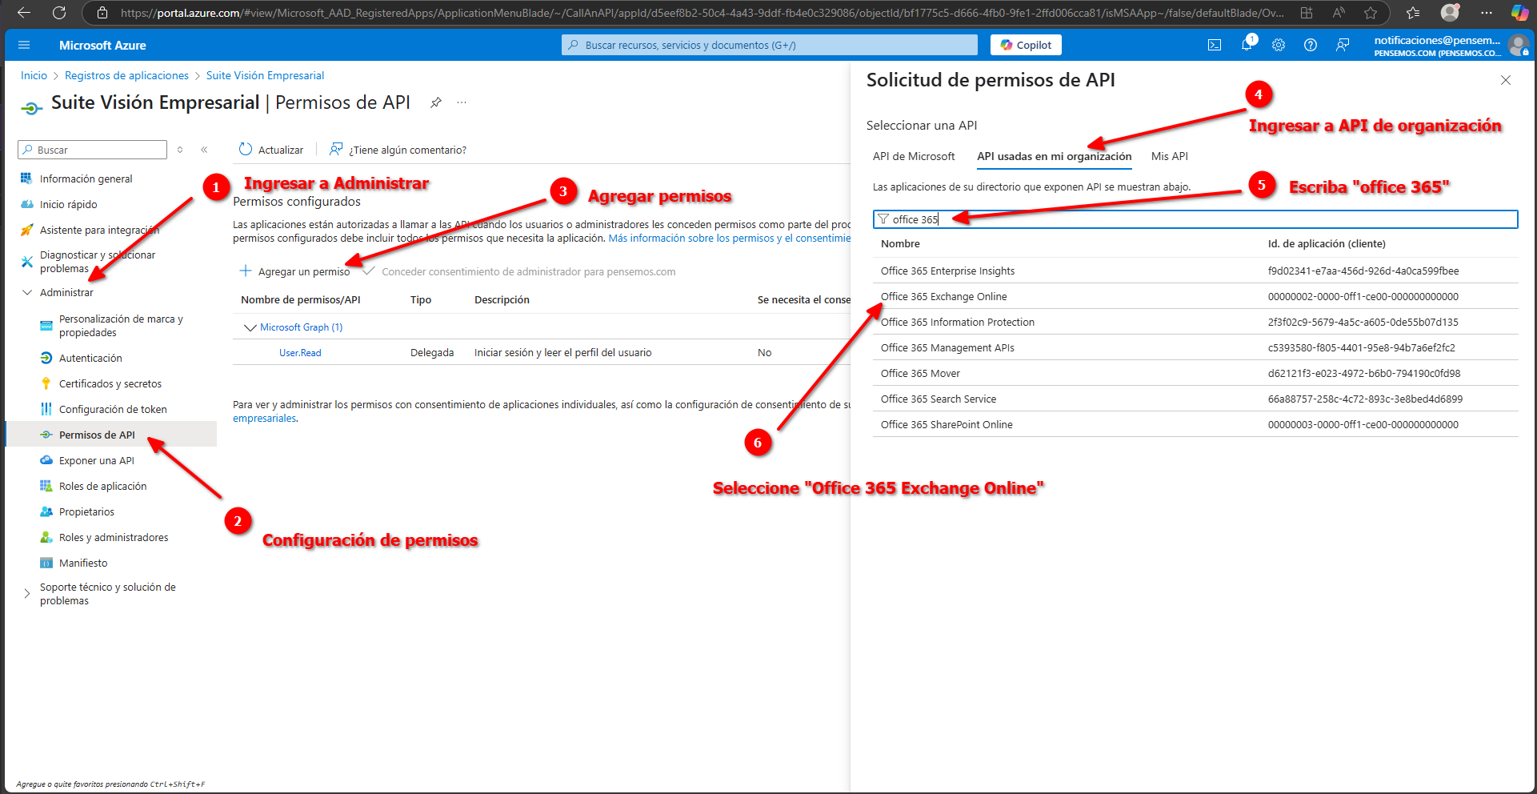Close the Solicitud de permisos de API panel
Image resolution: width=1537 pixels, height=794 pixels.
1506,80
